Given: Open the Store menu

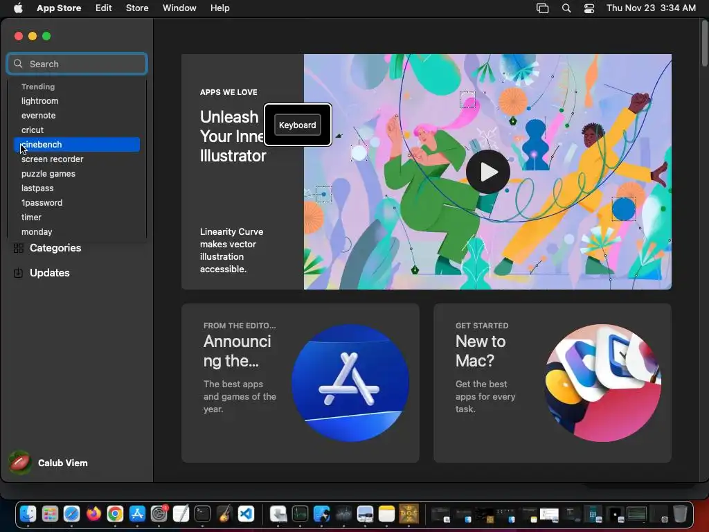Looking at the screenshot, I should point(137,8).
